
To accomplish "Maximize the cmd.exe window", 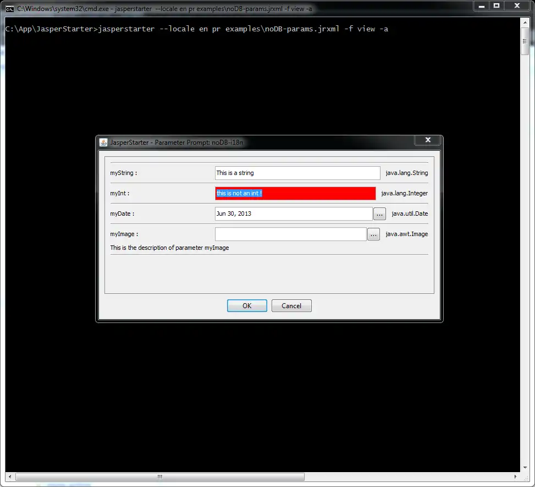I will coord(497,6).
